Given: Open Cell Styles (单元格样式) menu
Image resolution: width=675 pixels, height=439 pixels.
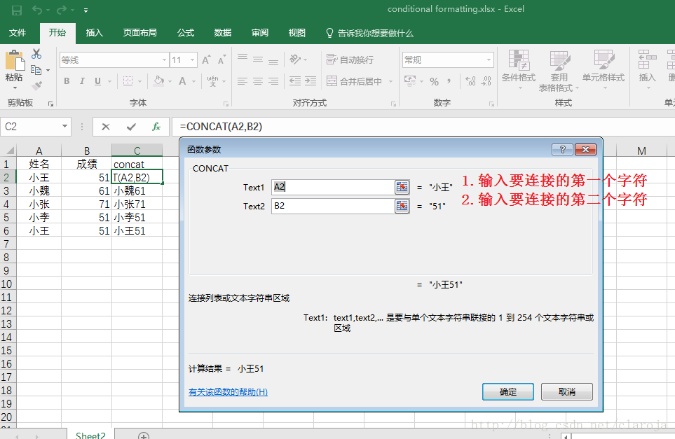Looking at the screenshot, I should pyautogui.click(x=603, y=69).
